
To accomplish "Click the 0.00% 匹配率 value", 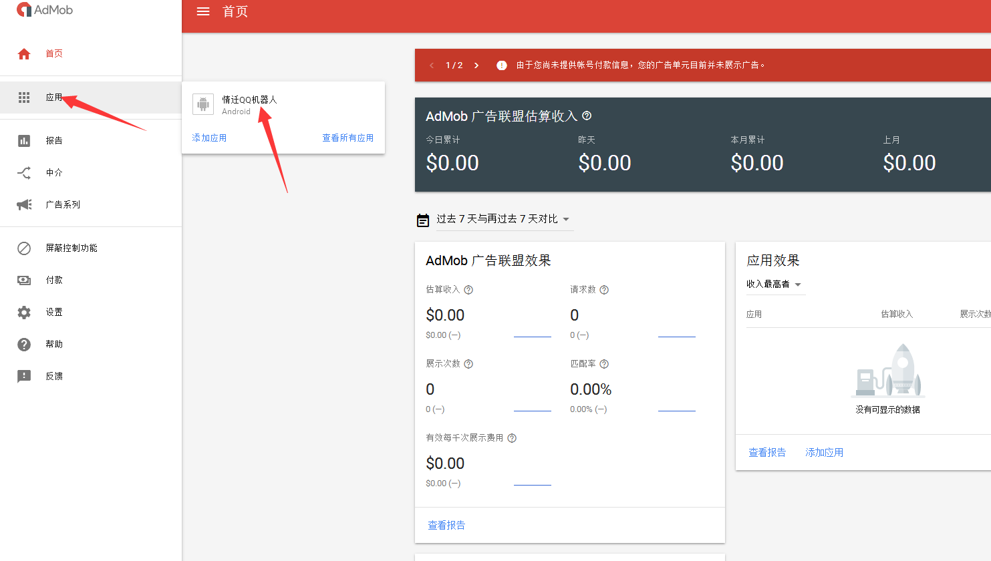I will click(591, 389).
